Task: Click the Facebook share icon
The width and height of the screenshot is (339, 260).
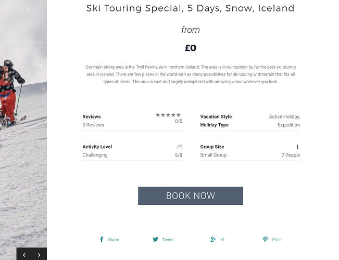Action: (102, 239)
